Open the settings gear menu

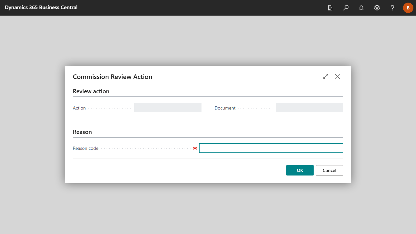pos(377,8)
